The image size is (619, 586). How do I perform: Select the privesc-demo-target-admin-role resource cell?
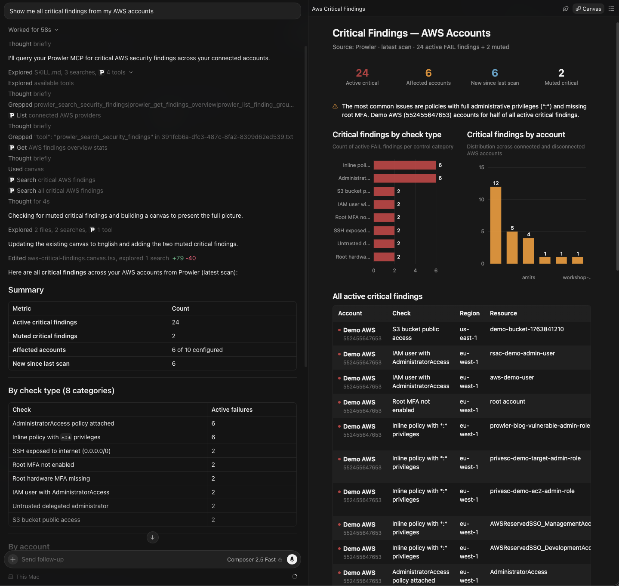point(535,458)
